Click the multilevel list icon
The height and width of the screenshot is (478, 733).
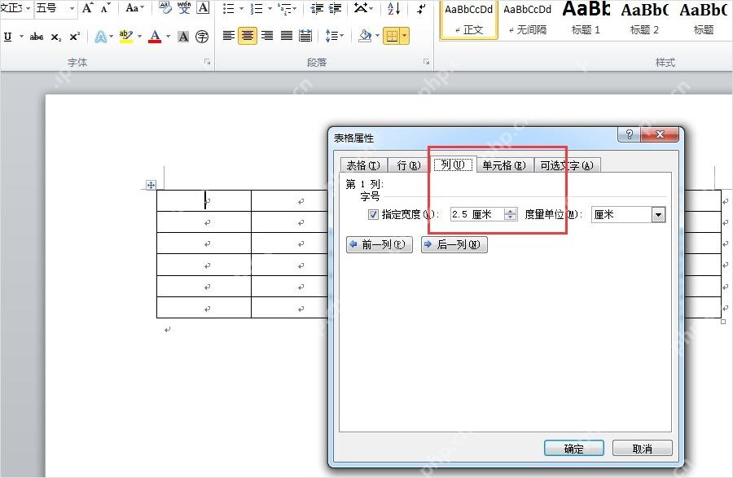coord(285,8)
